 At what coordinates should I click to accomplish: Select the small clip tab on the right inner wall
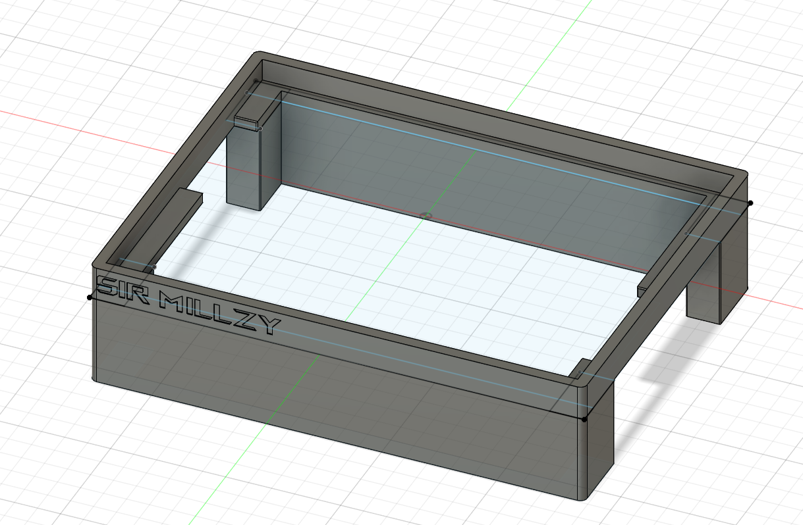pyautogui.click(x=643, y=291)
